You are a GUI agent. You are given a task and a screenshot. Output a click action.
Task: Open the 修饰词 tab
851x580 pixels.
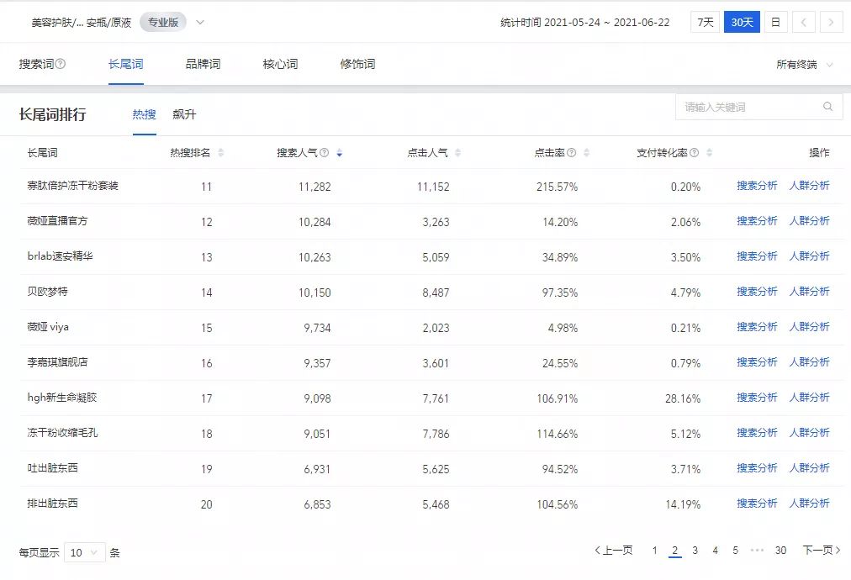[357, 63]
